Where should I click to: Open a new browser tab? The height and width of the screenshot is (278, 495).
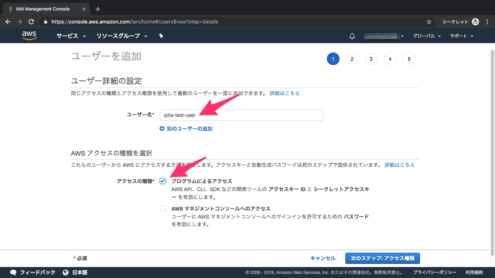click(x=98, y=9)
